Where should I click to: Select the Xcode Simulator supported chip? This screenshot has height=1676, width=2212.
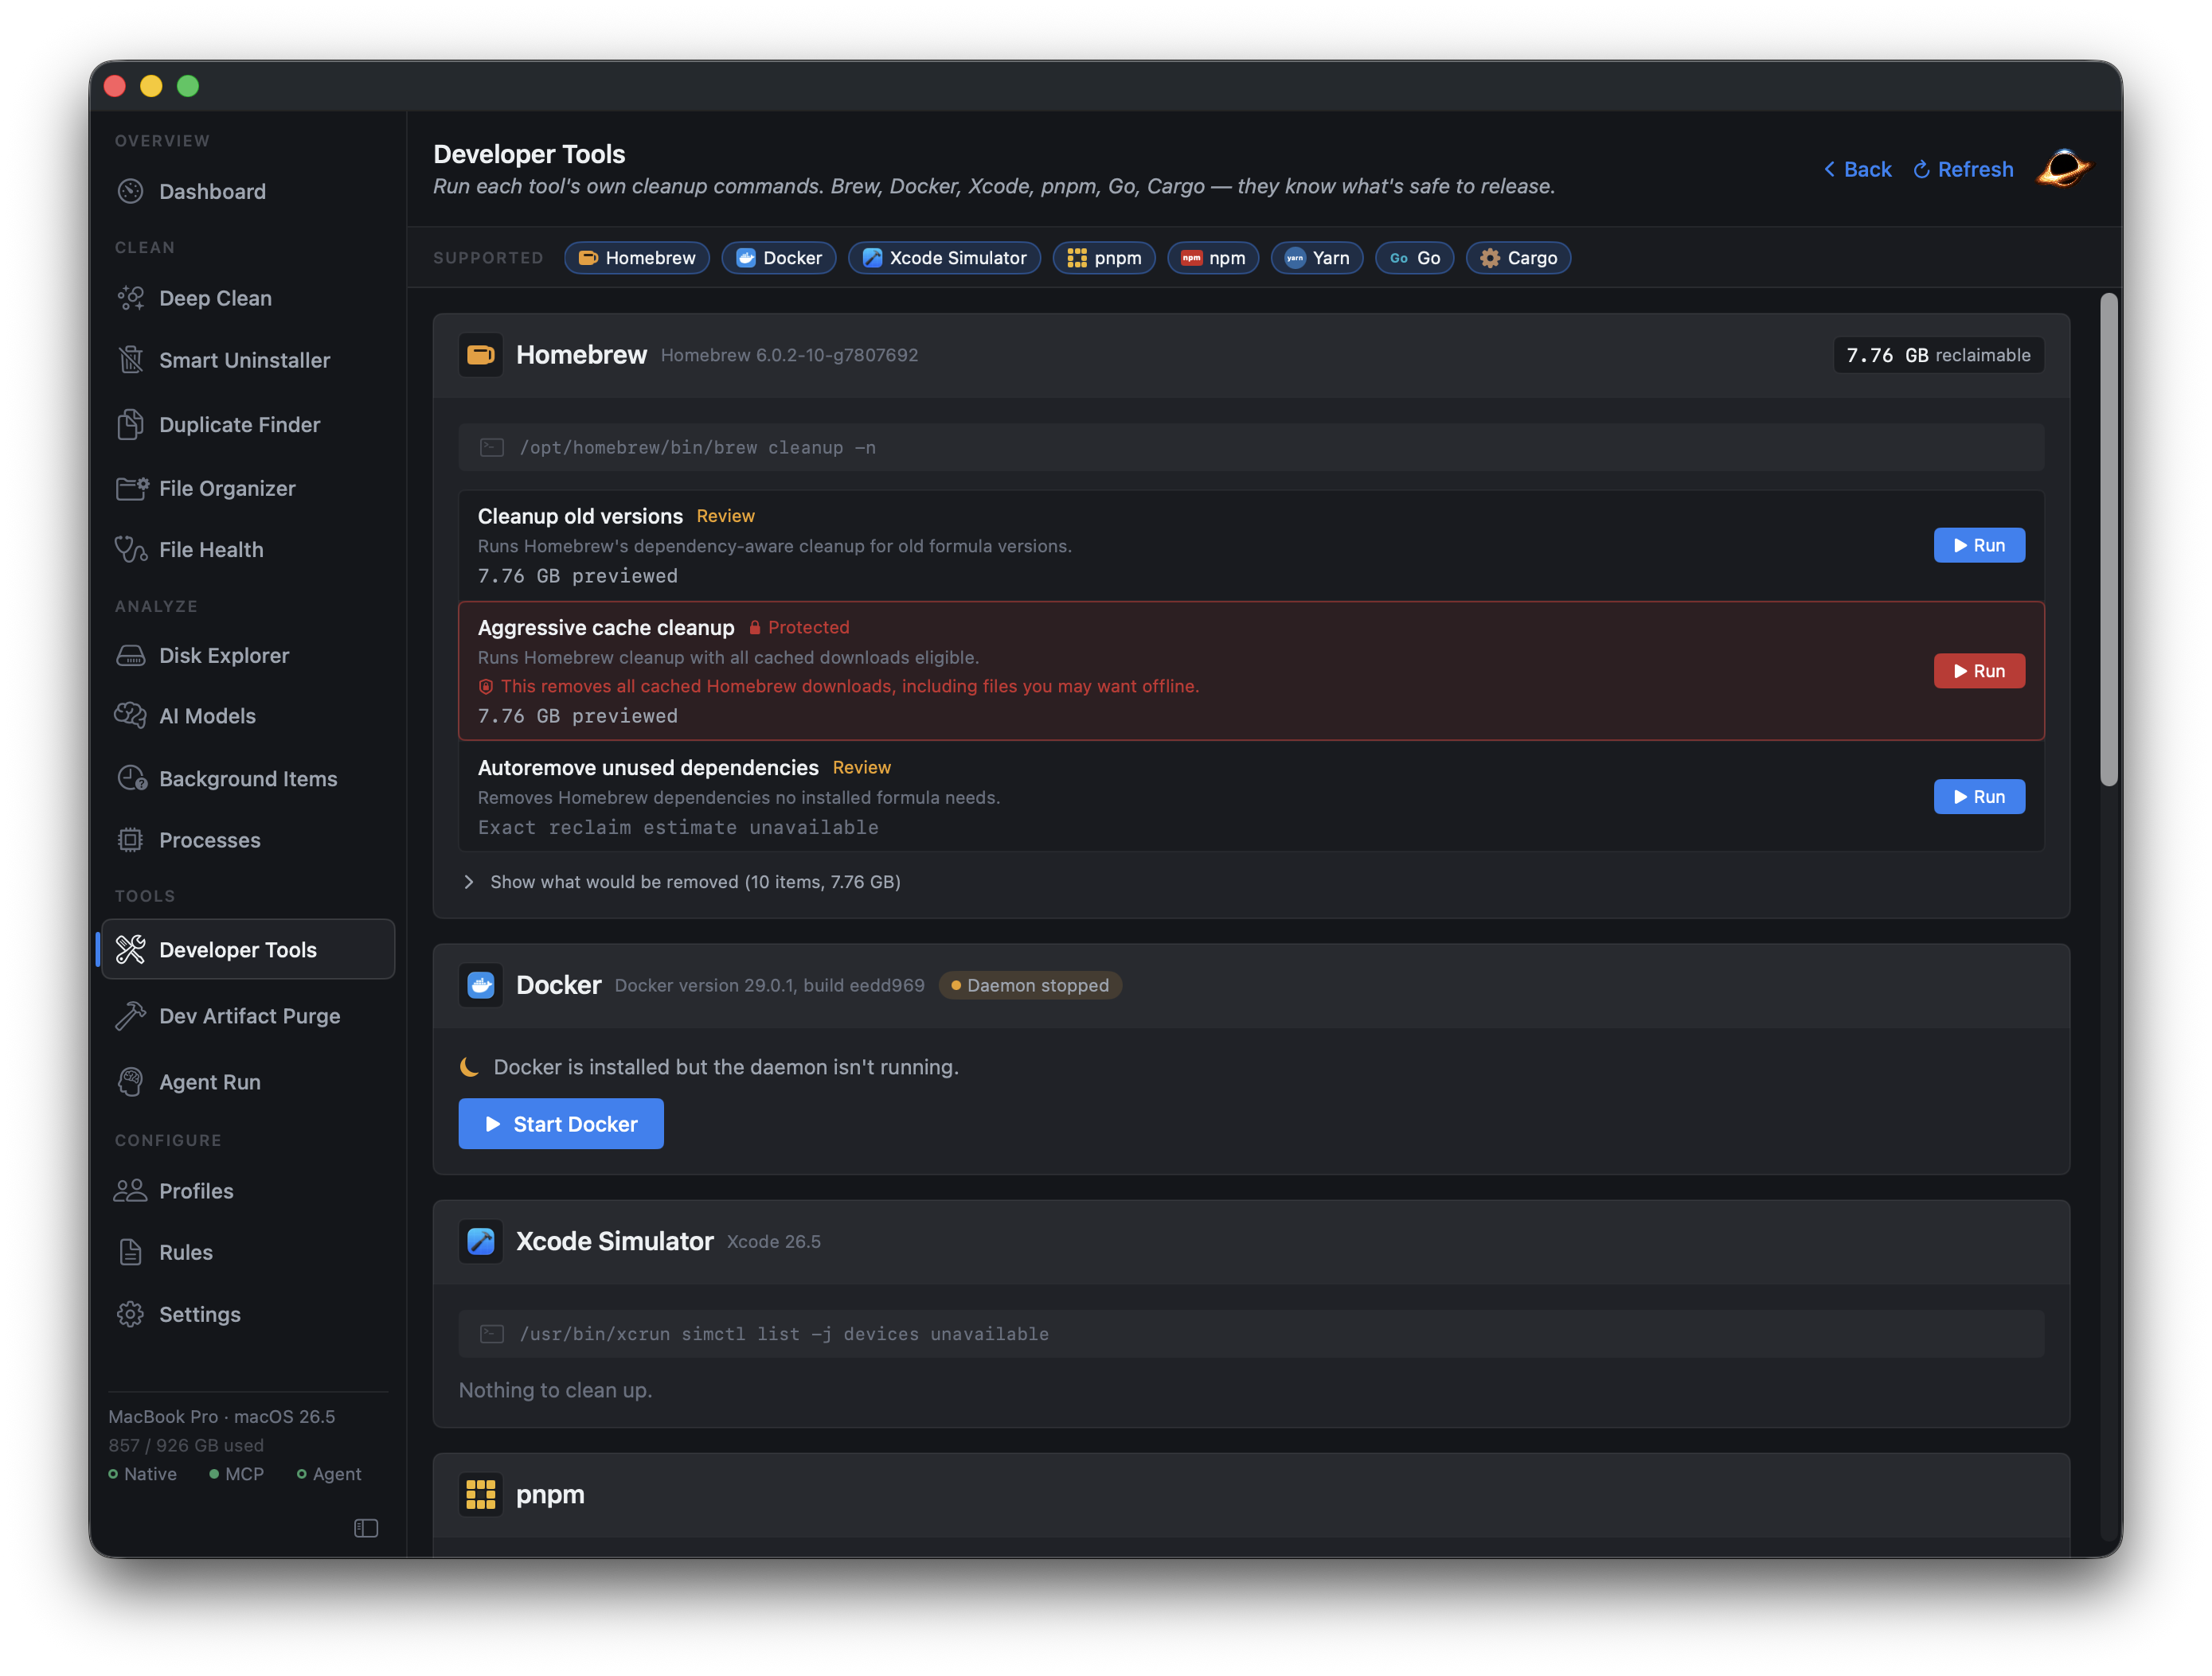pos(945,258)
